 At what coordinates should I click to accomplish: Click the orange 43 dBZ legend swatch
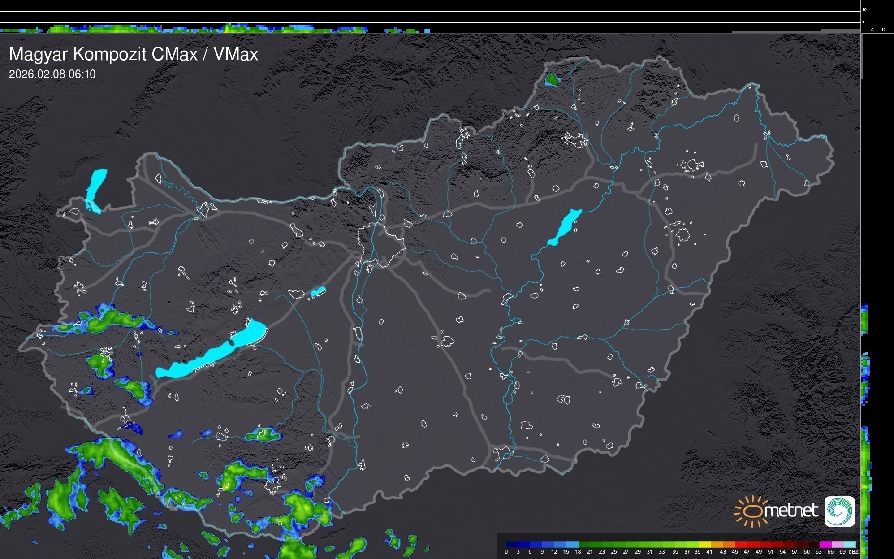coord(729,544)
